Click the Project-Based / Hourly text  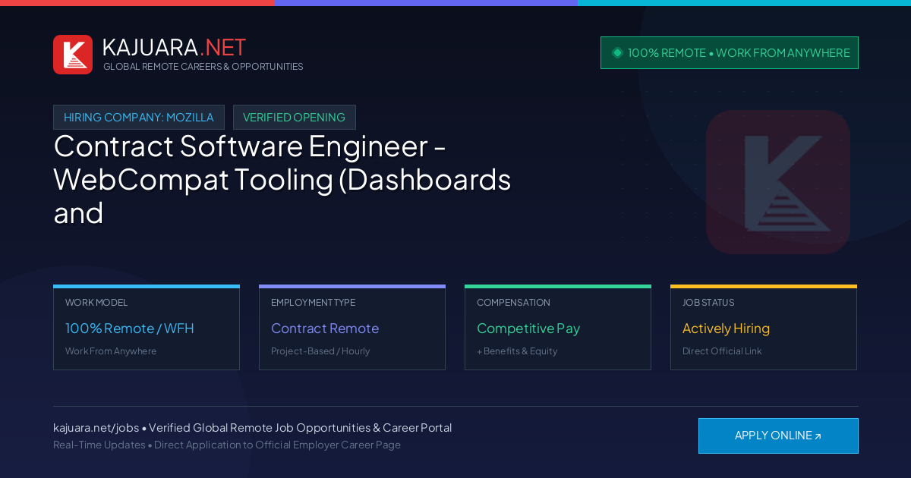click(x=320, y=351)
